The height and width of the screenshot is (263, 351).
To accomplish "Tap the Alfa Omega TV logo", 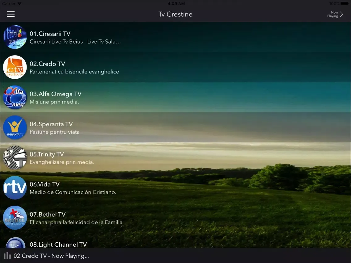I will tap(15, 97).
